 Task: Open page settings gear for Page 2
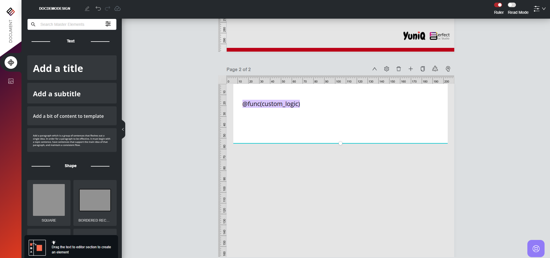coord(387,69)
